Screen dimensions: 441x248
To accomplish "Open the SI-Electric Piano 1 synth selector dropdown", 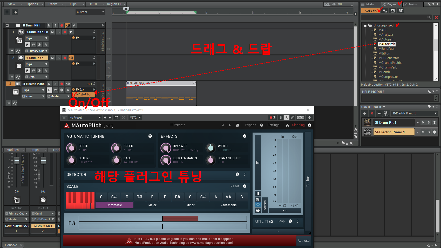I will tap(415, 113).
